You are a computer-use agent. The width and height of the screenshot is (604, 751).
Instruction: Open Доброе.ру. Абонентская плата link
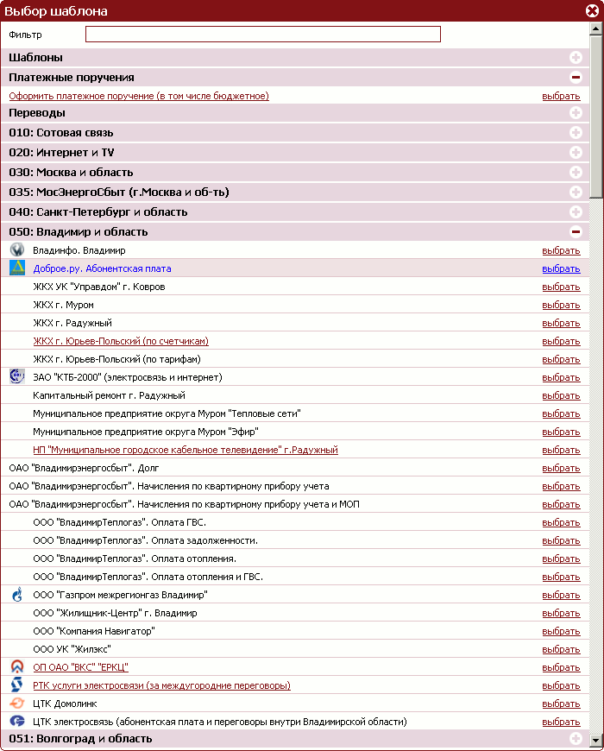click(x=102, y=268)
